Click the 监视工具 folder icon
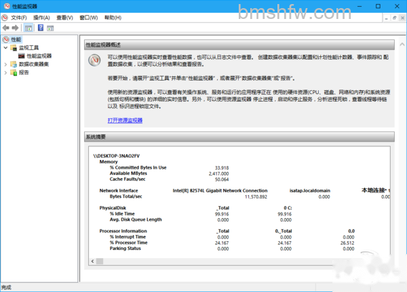The width and height of the screenshot is (407, 292). tap(14, 47)
